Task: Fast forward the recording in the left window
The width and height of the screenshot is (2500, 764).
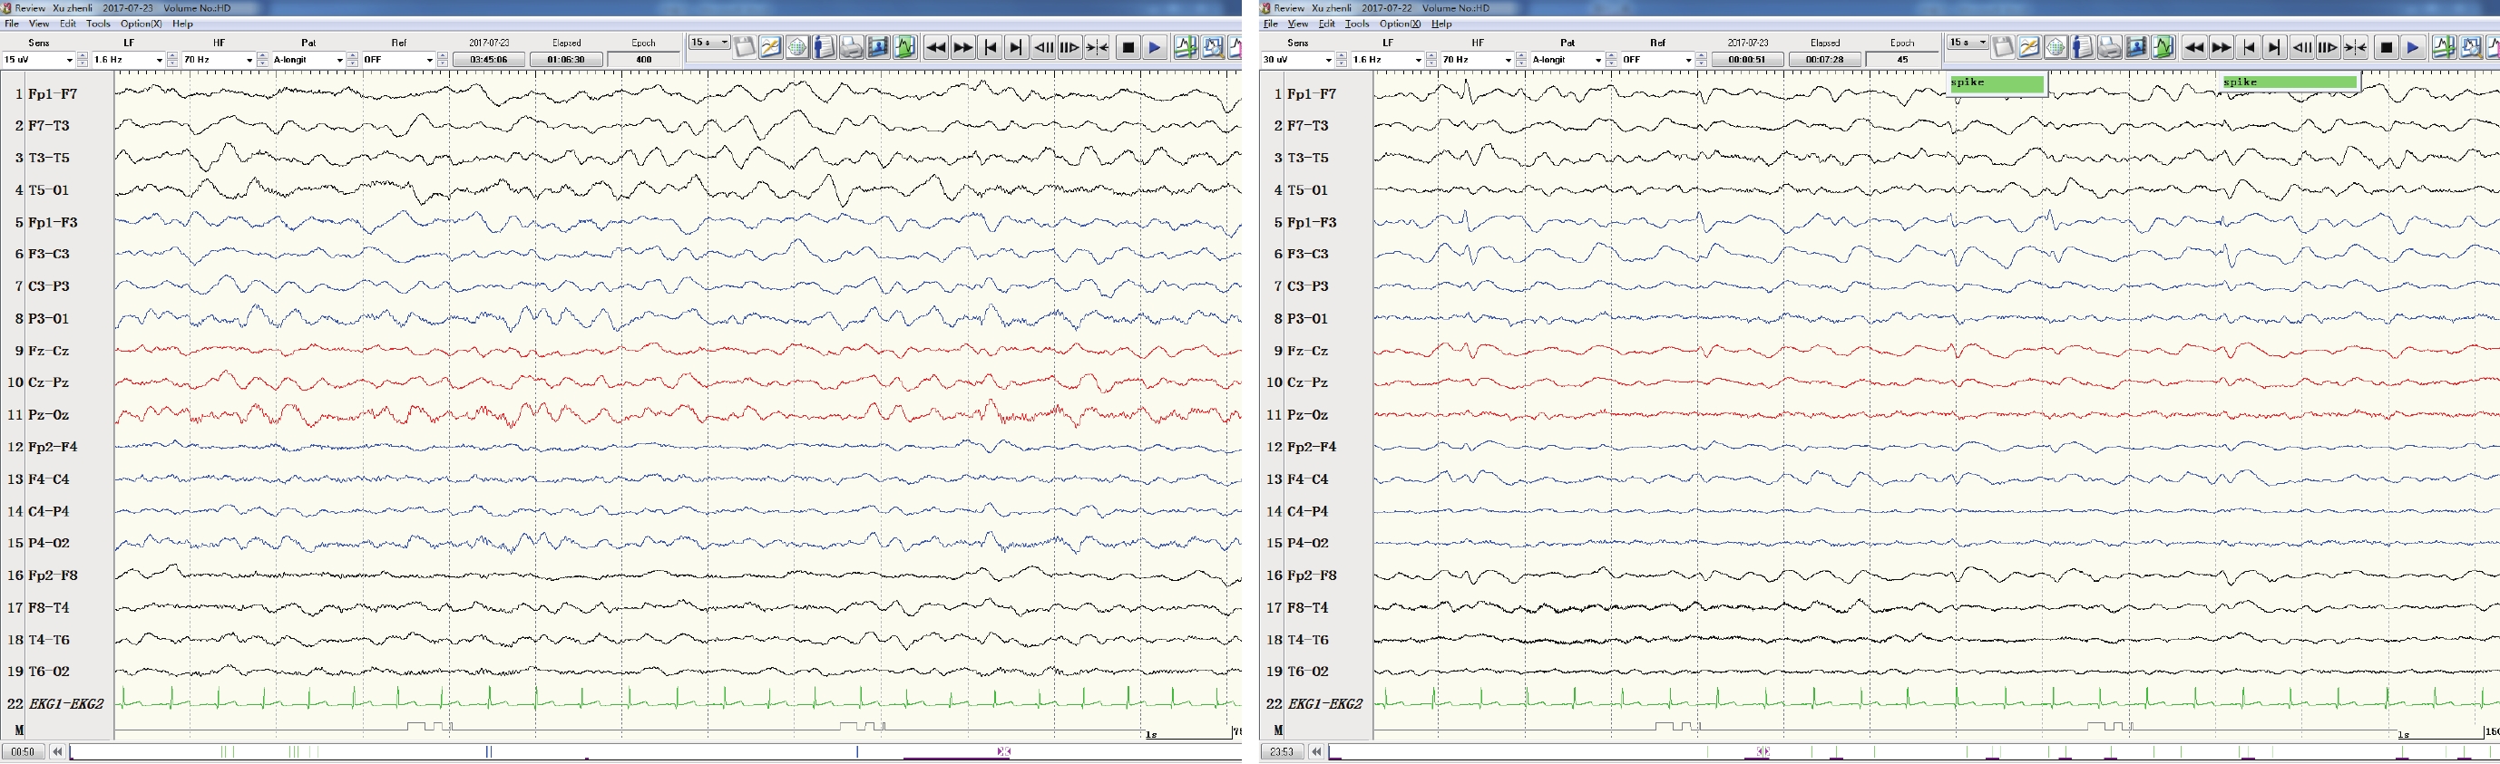Action: (962, 46)
